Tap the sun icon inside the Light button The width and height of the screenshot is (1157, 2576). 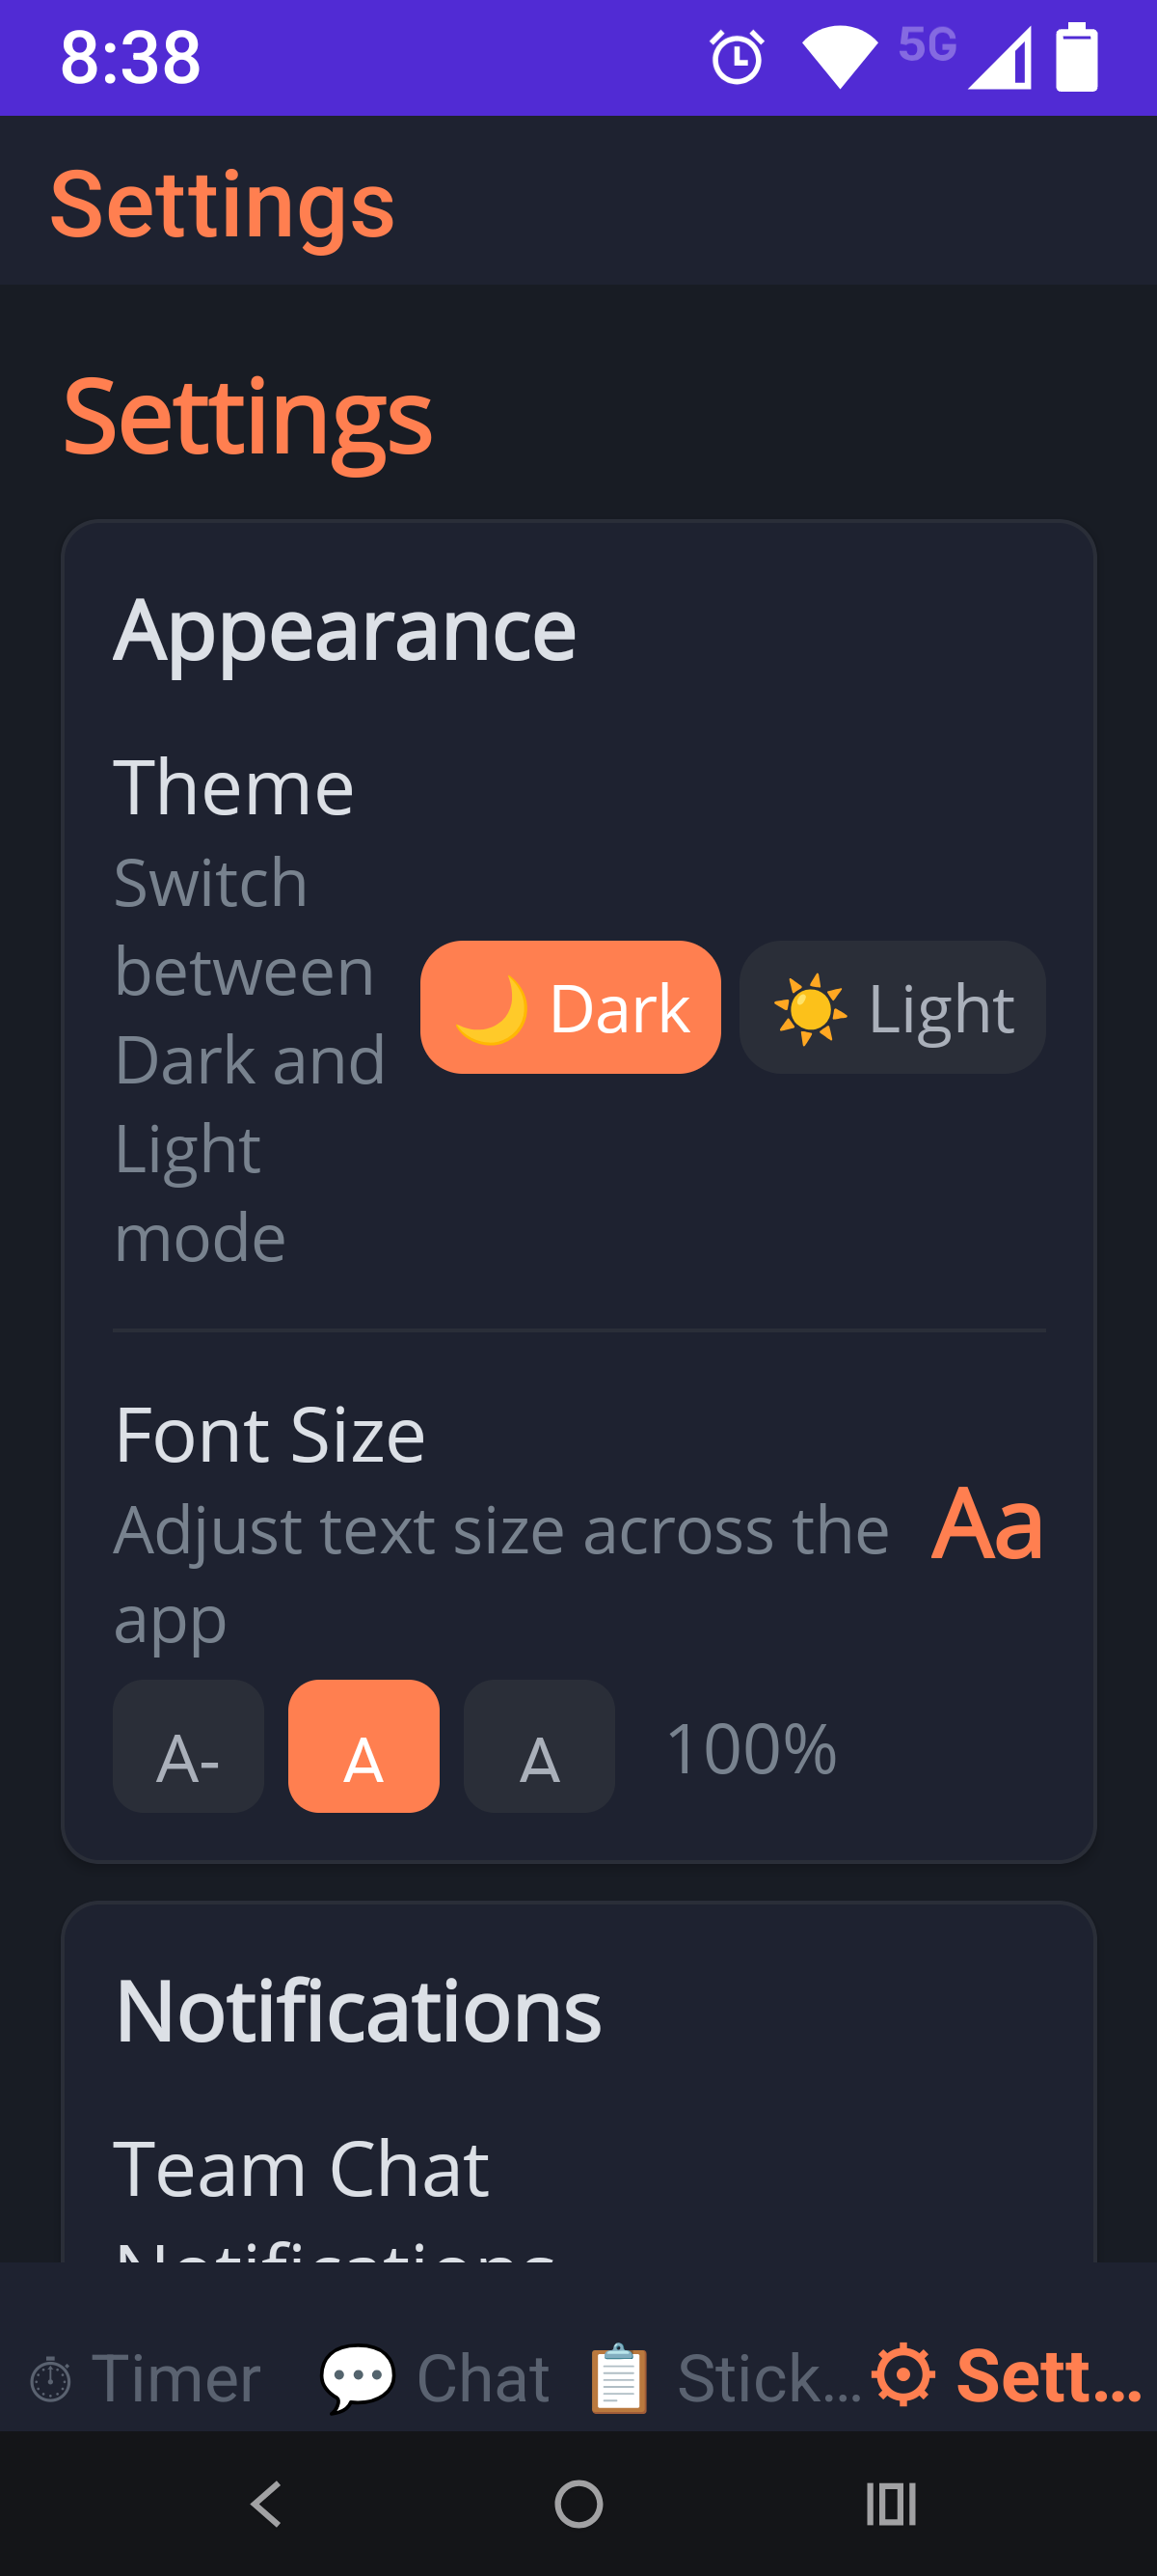coord(807,1007)
